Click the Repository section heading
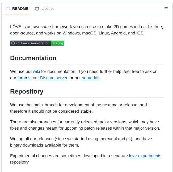This screenshot has width=173, height=172. tap(27, 91)
